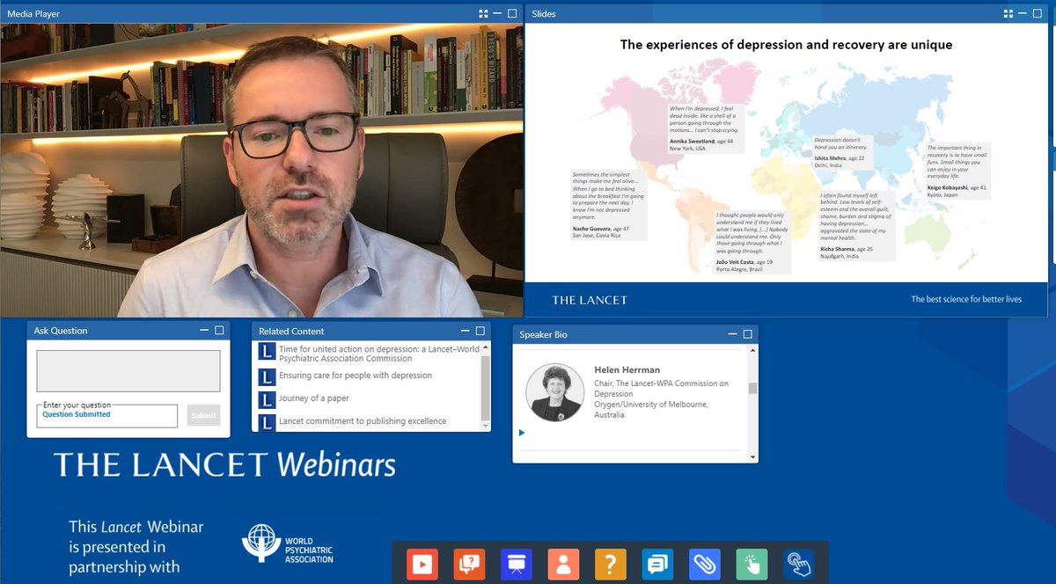Click the Related Content scrollbar
Viewport: 1056px width, 584px height.
click(x=485, y=386)
